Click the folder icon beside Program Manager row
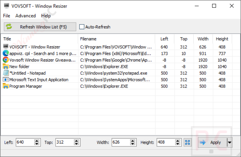 click(x=6, y=86)
